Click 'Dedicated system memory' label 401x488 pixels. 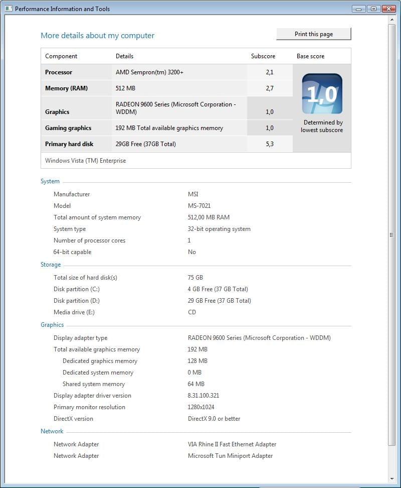tap(98, 372)
